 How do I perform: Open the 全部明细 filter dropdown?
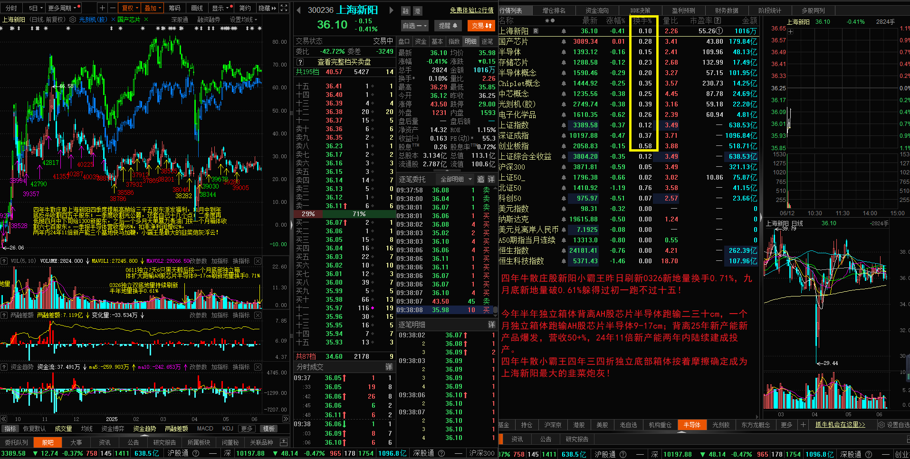[456, 179]
